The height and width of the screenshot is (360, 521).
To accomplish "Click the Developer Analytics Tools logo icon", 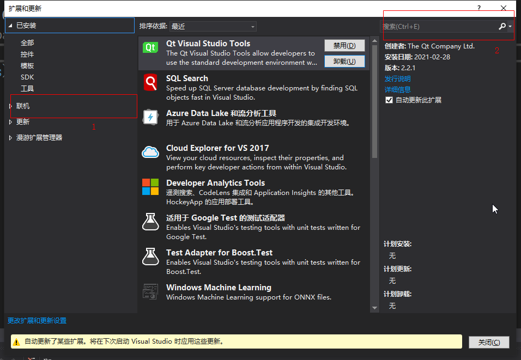I will click(150, 187).
